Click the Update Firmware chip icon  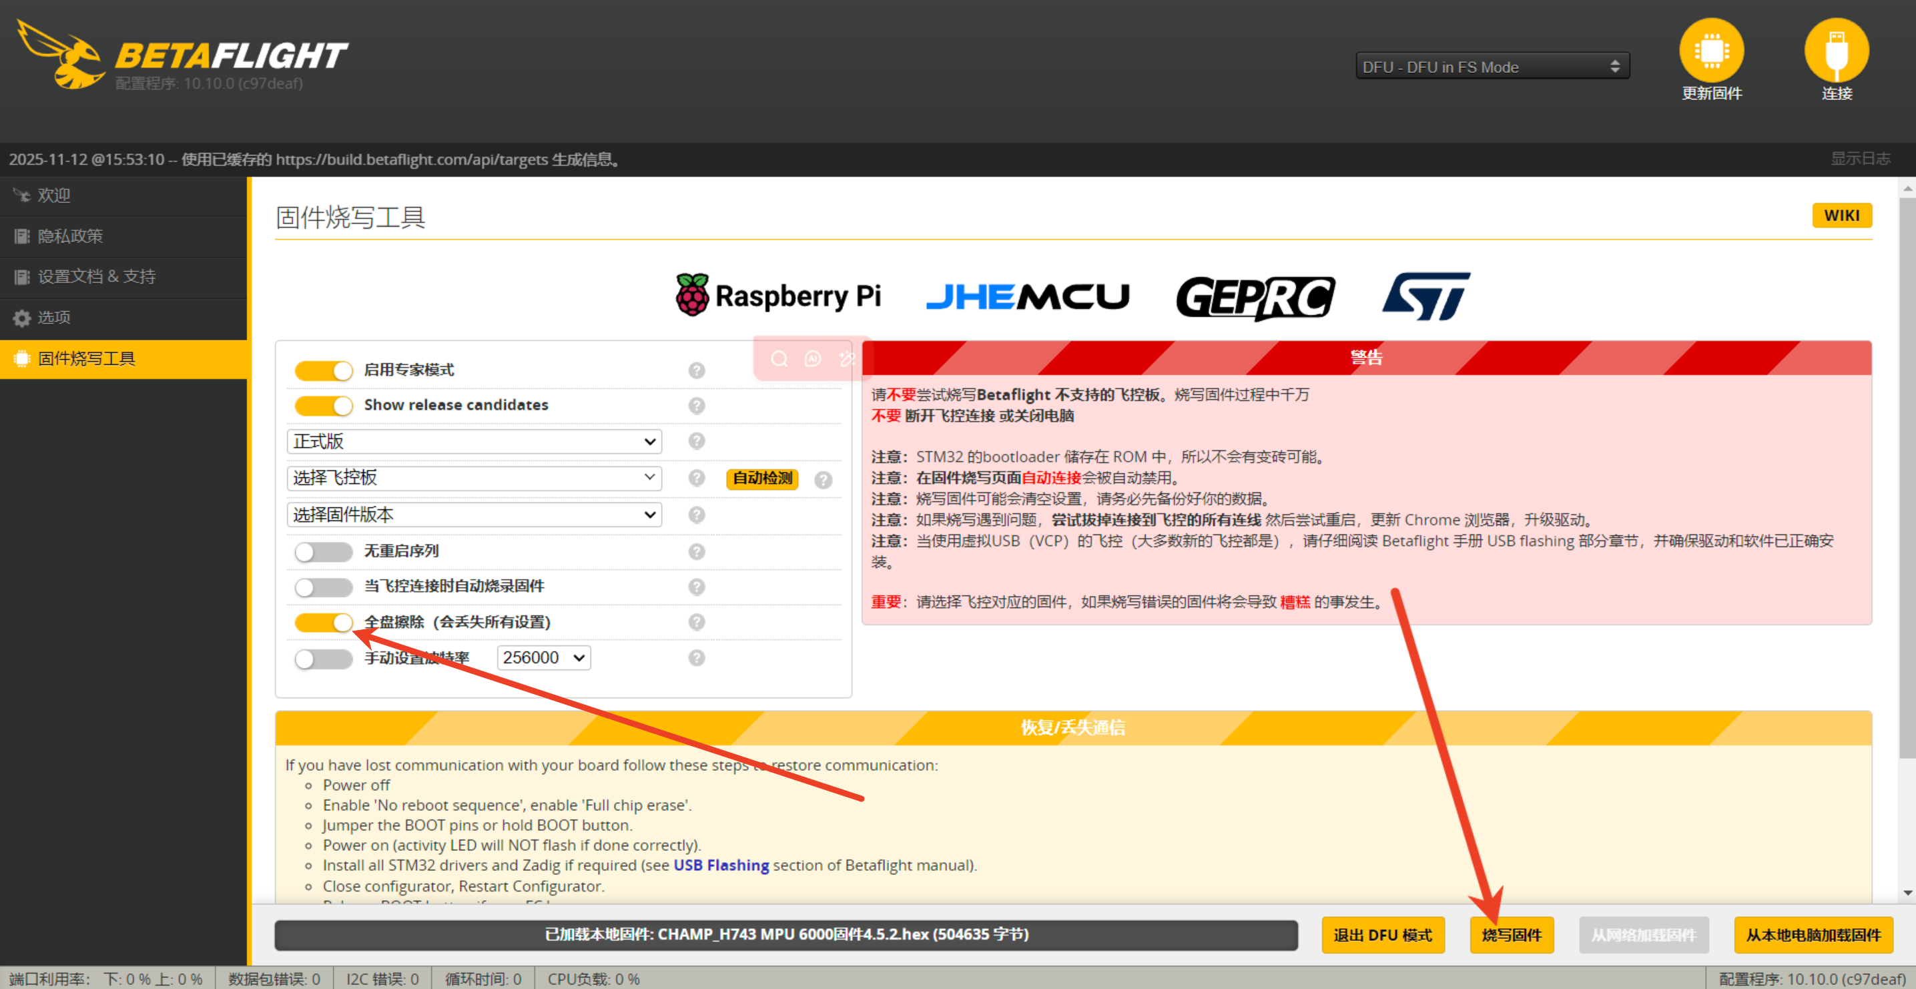pyautogui.click(x=1710, y=51)
